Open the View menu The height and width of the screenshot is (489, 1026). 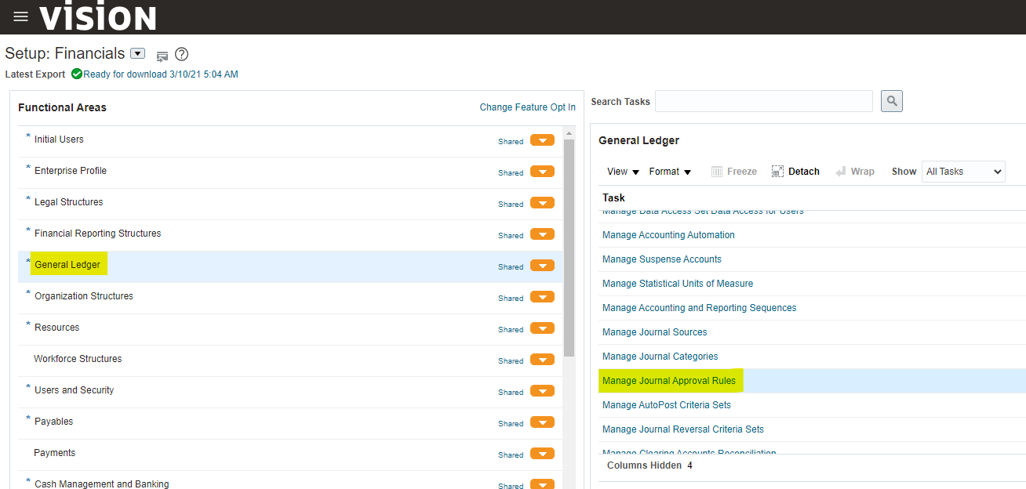tap(623, 172)
